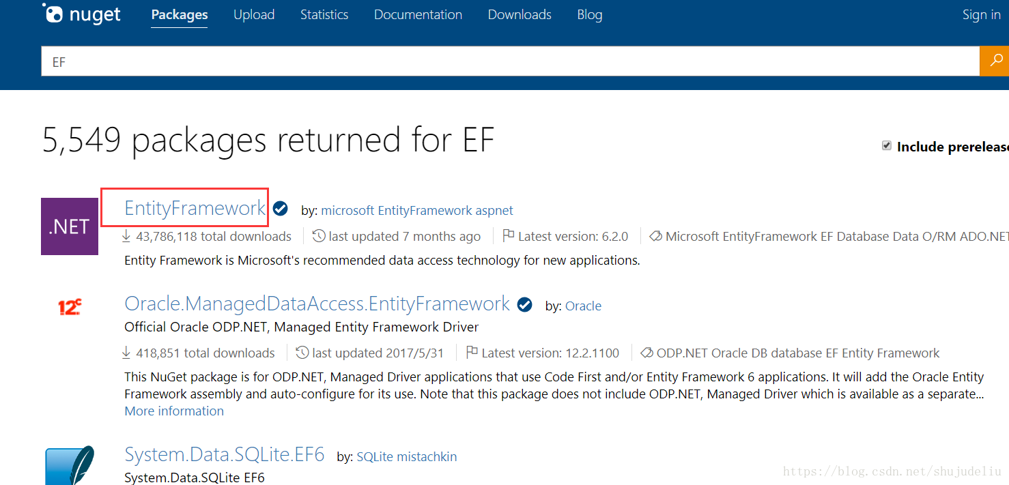Screen dimensions: 1009x485
Task: Click the Sign in link
Action: 981,15
